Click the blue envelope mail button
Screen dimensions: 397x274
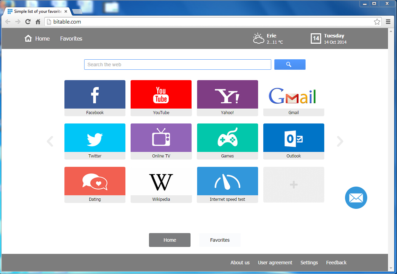coord(356,198)
